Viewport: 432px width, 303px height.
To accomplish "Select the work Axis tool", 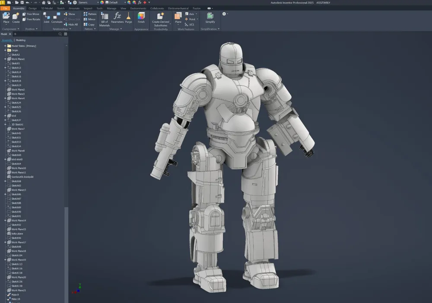I will click(191, 14).
